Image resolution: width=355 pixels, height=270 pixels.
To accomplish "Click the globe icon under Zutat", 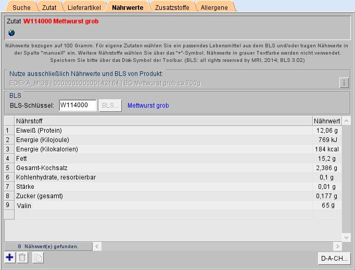I will click(x=11, y=33).
